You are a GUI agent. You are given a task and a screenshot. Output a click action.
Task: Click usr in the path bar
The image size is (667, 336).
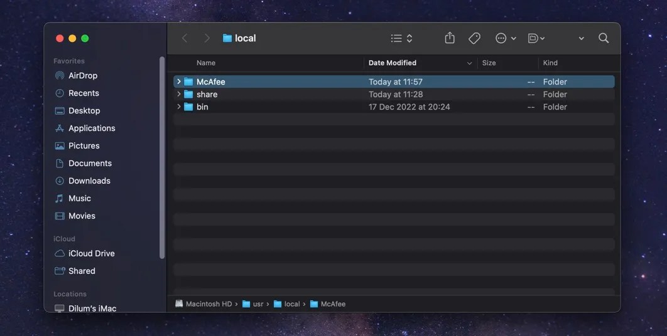click(x=253, y=304)
